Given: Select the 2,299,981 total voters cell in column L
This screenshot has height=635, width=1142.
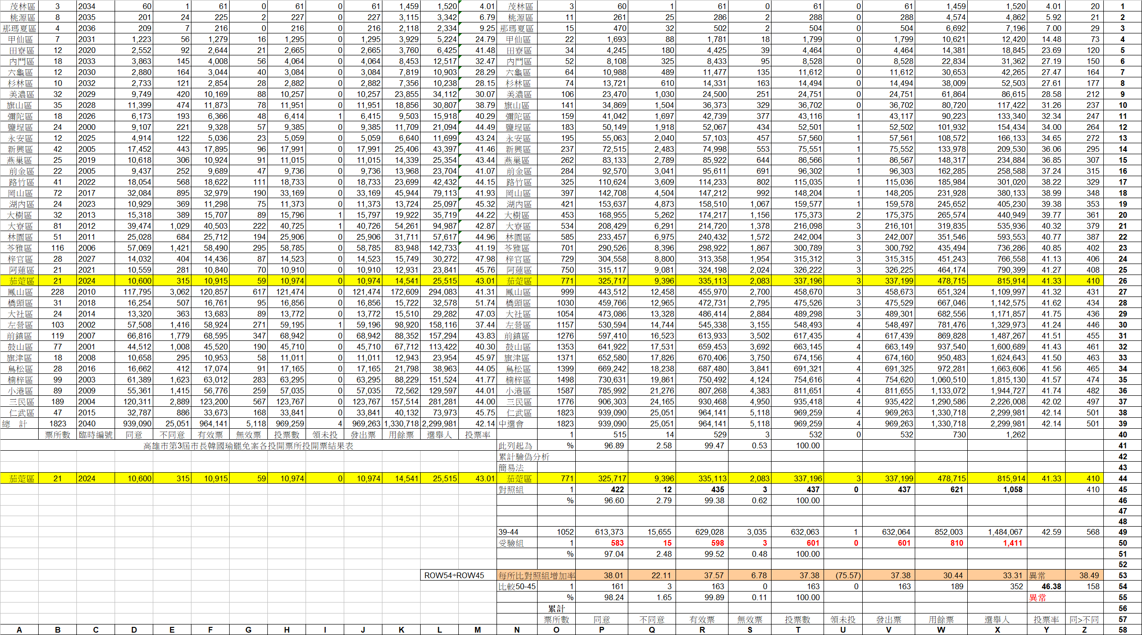Looking at the screenshot, I should pos(439,423).
